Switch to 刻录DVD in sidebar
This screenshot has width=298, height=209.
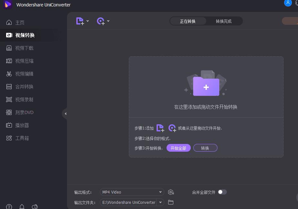coord(20,112)
